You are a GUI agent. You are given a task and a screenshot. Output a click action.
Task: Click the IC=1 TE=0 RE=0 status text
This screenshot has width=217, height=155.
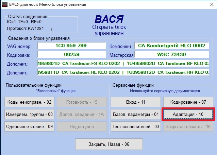click(24, 22)
